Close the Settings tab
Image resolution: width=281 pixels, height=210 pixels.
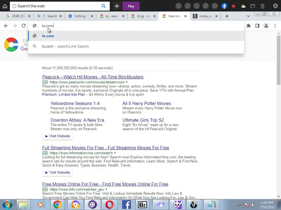click(92, 16)
